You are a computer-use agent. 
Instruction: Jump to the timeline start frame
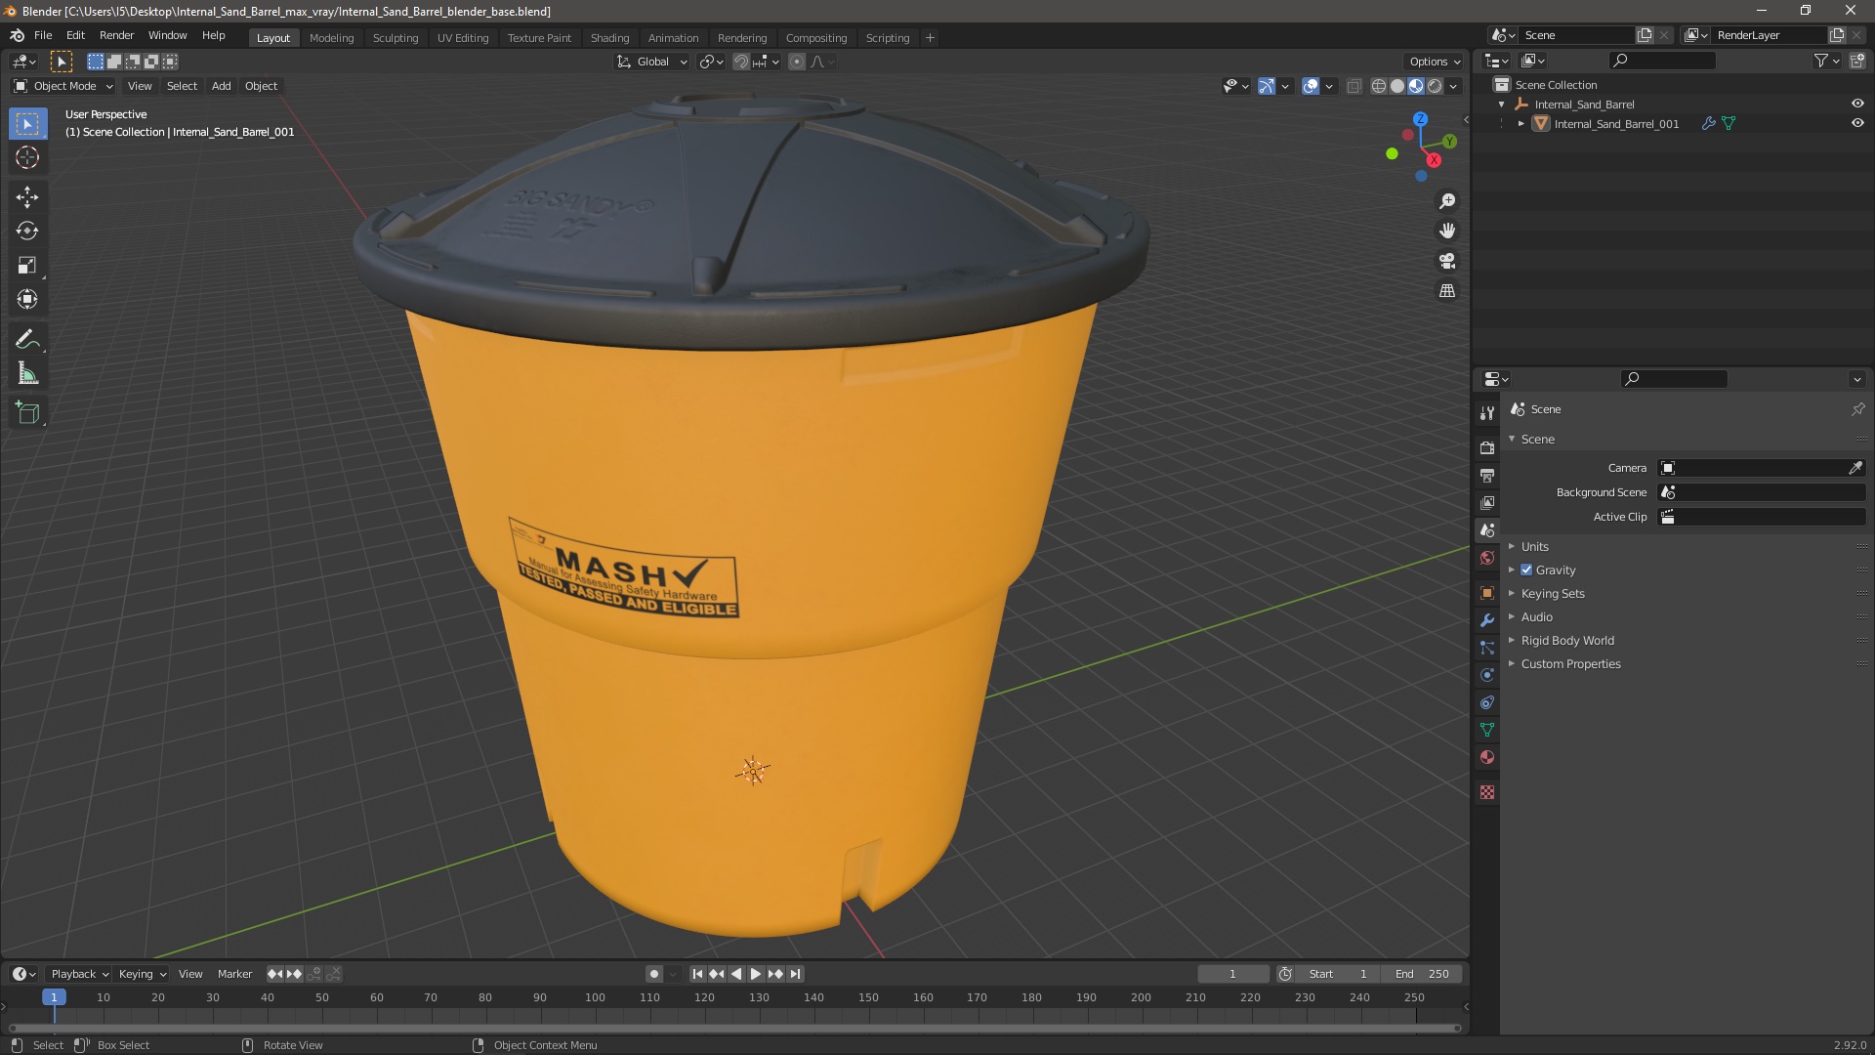click(697, 974)
